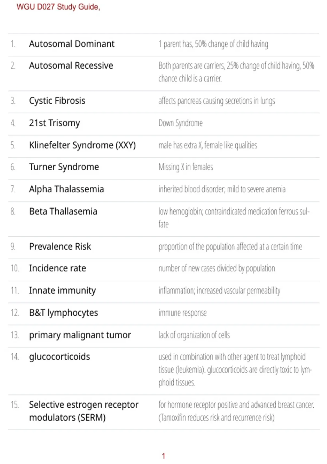The width and height of the screenshot is (327, 464).
Task: Click the page number 1 at bottom
Action: (163, 456)
